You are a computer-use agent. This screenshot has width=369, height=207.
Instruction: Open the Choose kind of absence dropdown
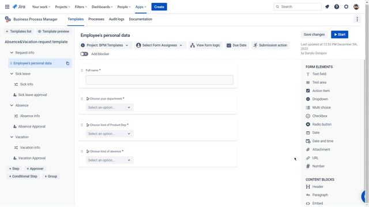[x=110, y=160]
